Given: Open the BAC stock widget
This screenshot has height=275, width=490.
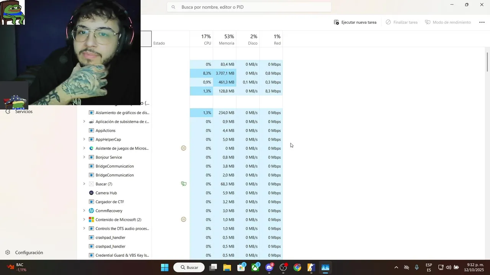Looking at the screenshot, I should 17,267.
